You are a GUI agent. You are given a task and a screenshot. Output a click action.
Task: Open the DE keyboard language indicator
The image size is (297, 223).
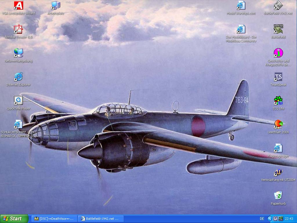click(x=262, y=219)
